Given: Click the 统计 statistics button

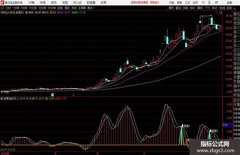Looking at the screenshot, I should (193, 8).
